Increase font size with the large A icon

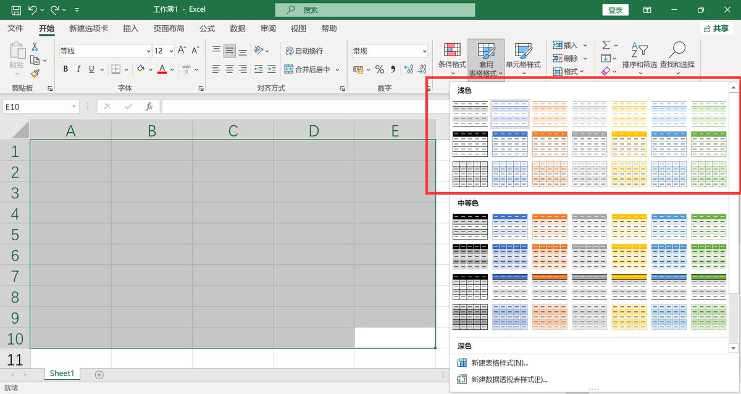pos(182,50)
